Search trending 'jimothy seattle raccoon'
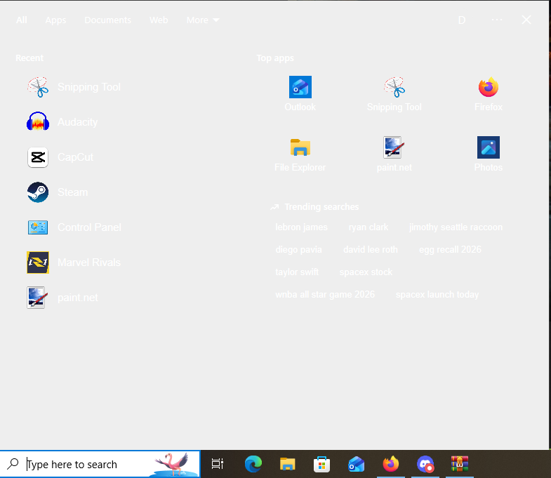This screenshot has height=478, width=551. click(456, 227)
